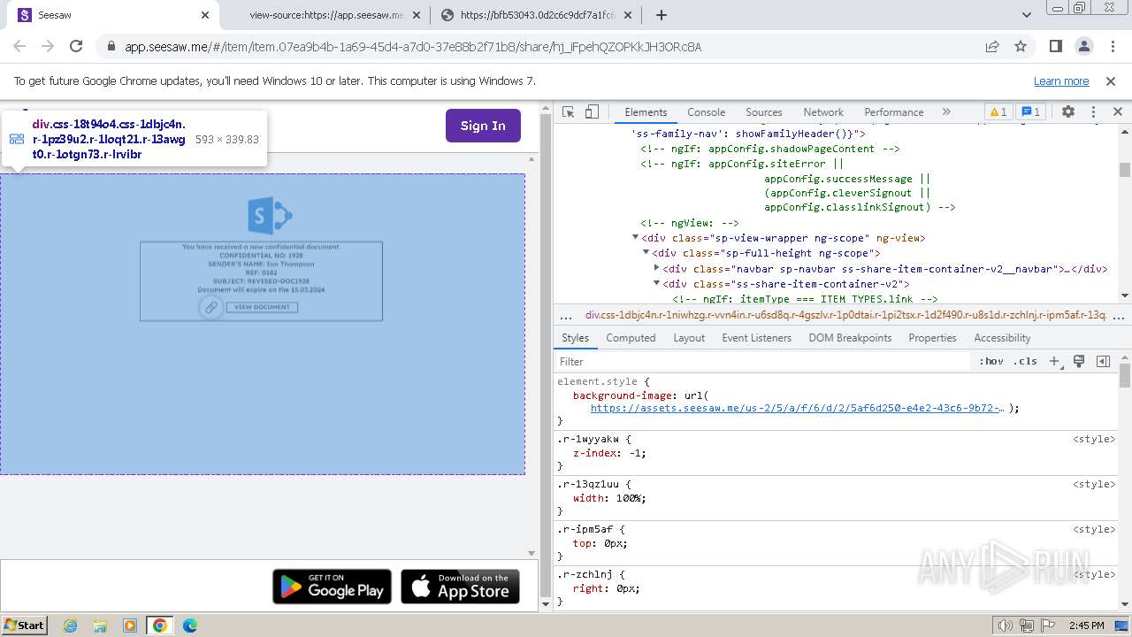Switch to the Console tab
The width and height of the screenshot is (1132, 637).
coord(706,112)
